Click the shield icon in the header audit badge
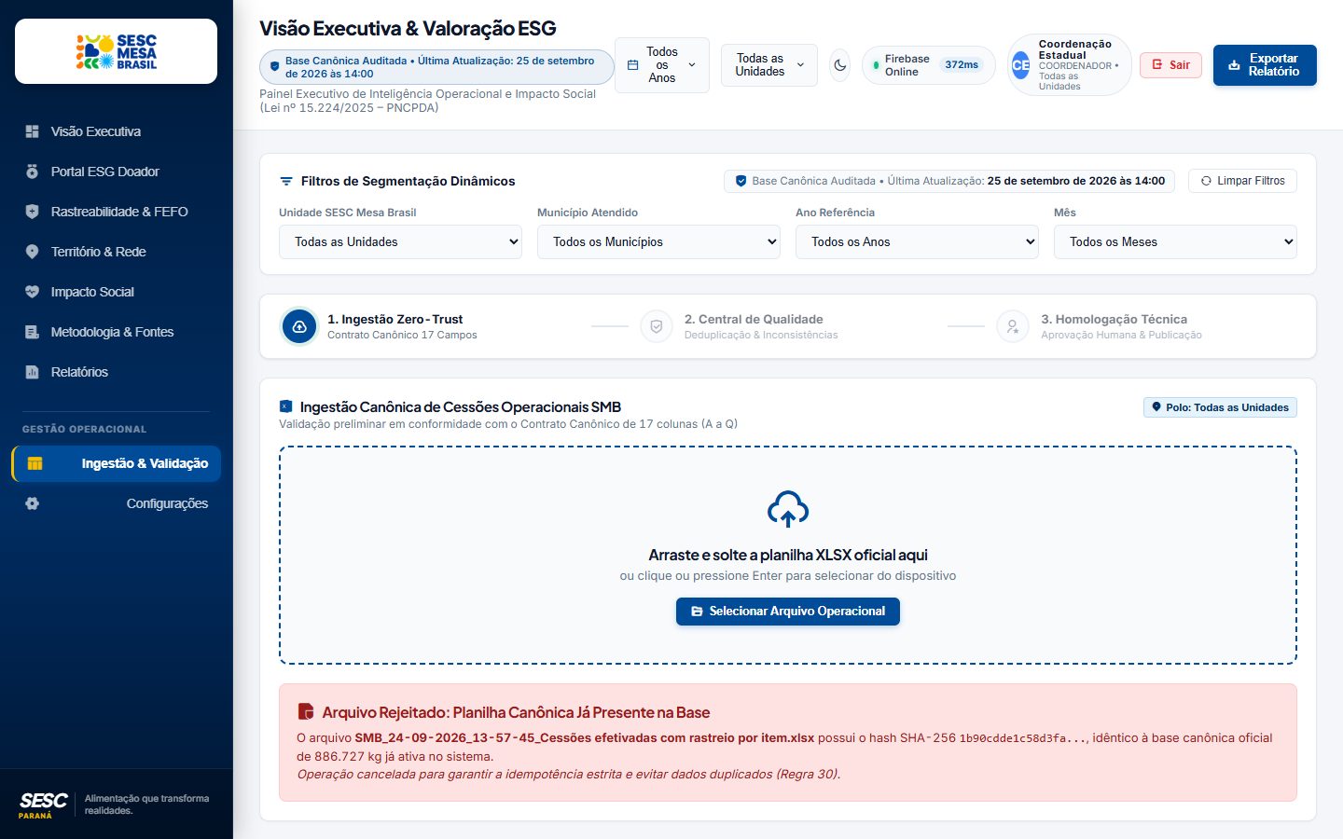Screen dimensions: 1343x839 pos(274,67)
